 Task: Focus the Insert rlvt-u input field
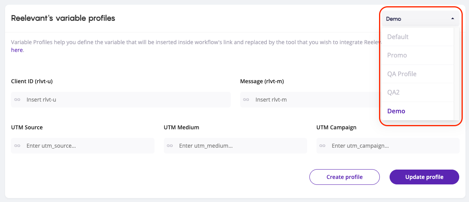(125, 100)
